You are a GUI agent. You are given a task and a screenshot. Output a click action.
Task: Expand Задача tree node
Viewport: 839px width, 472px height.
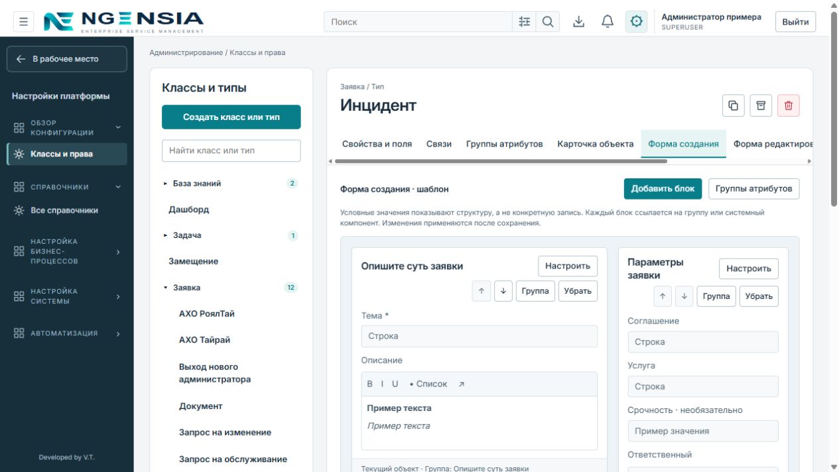pos(166,235)
